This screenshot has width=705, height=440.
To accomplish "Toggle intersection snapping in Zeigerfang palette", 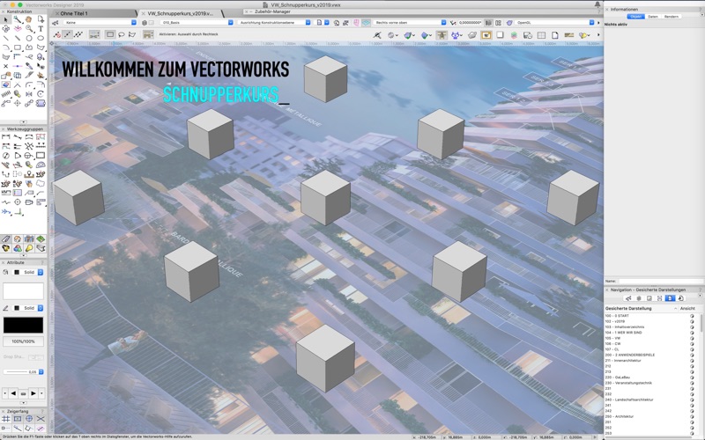I will 41,419.
